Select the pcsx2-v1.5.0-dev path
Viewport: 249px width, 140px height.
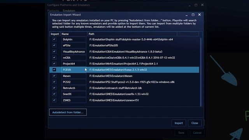(132, 82)
